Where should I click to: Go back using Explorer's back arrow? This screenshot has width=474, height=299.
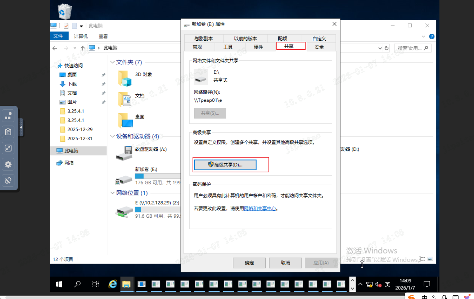[x=55, y=48]
